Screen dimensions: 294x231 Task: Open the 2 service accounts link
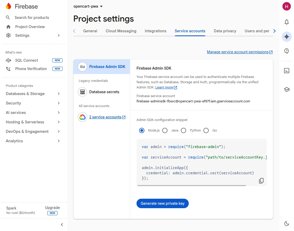105,117
